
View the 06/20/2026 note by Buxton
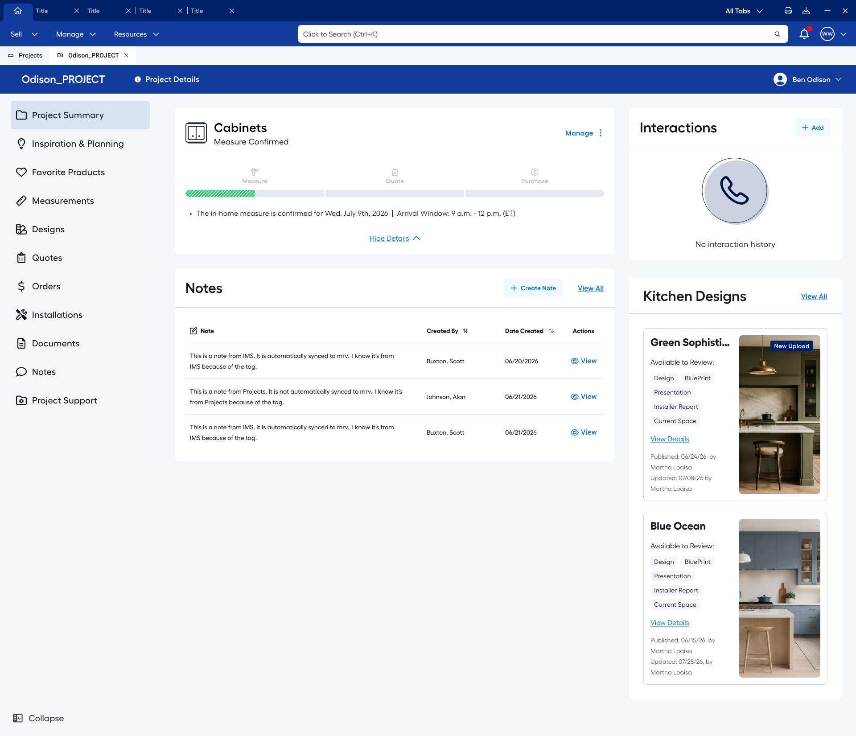(x=584, y=361)
